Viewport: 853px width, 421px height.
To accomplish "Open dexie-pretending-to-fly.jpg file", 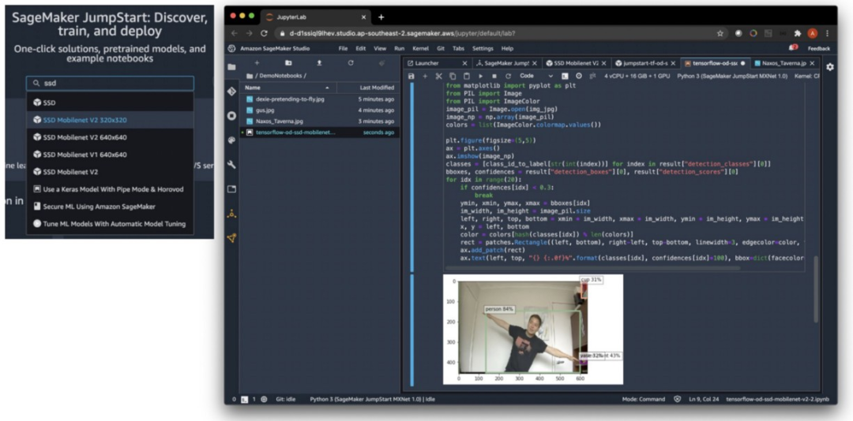I will [x=319, y=99].
